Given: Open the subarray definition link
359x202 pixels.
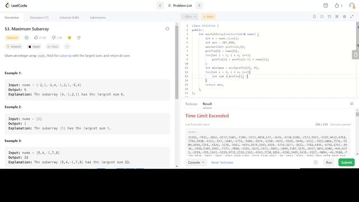Looking at the screenshot, I should tap(66, 56).
